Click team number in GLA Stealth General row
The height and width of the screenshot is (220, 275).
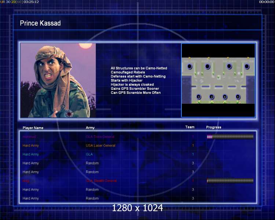pyautogui.click(x=193, y=181)
